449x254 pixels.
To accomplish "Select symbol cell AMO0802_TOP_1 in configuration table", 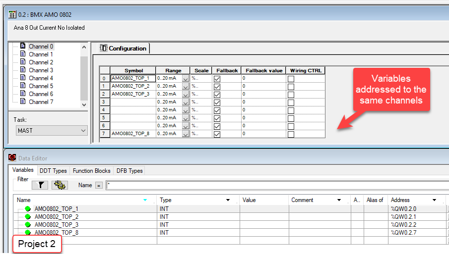I will (133, 78).
